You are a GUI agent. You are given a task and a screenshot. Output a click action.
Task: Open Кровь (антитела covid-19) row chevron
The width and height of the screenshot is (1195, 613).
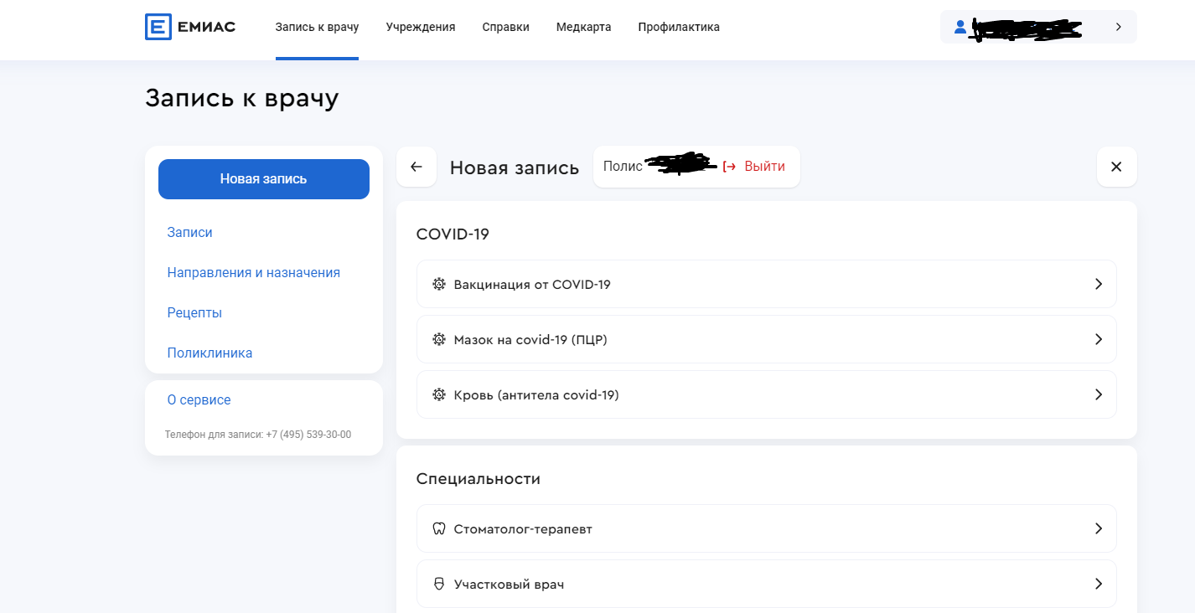point(1099,395)
